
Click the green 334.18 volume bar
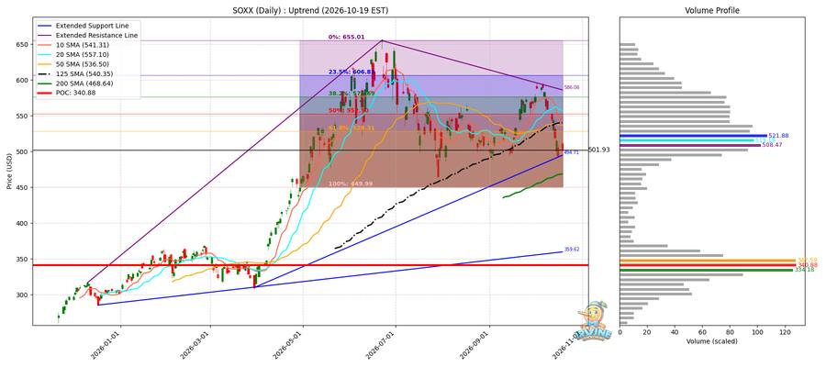point(707,270)
